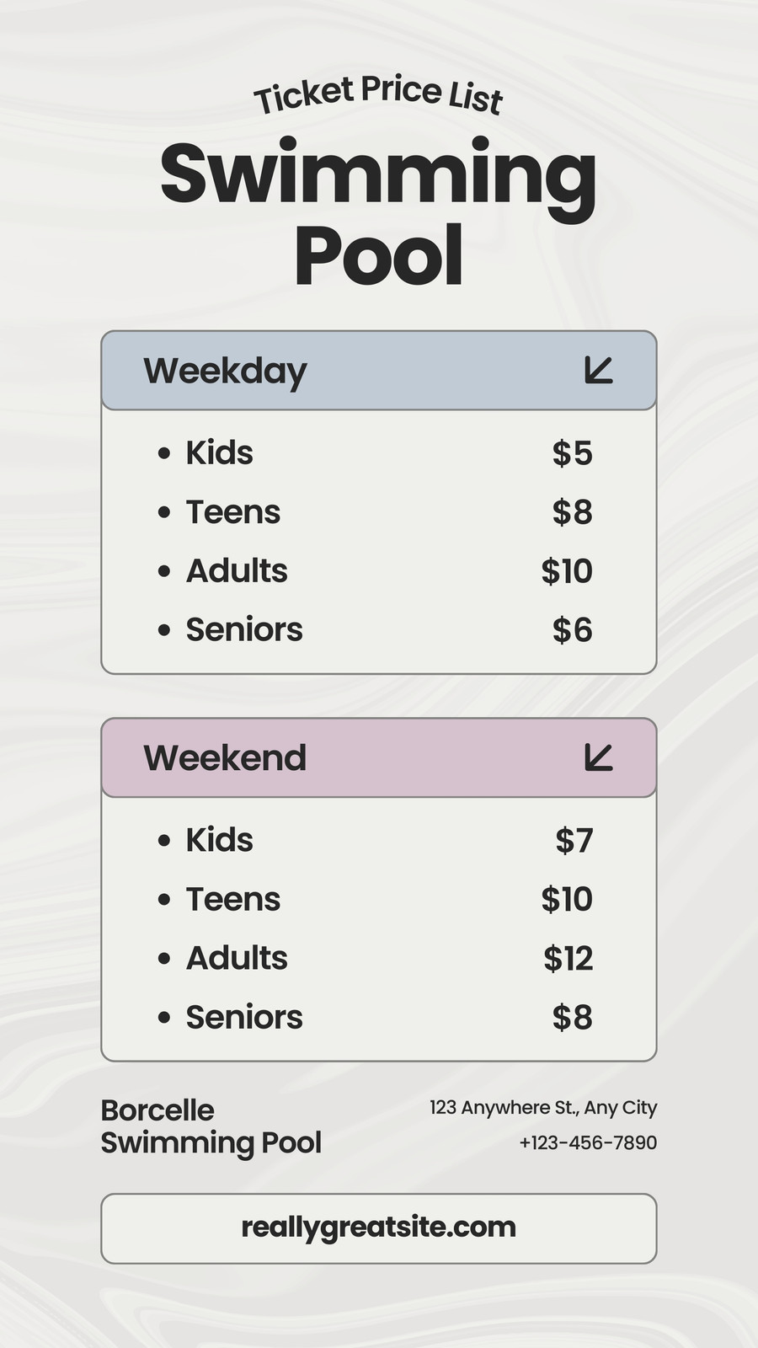The image size is (758, 1348).
Task: Click the +123-456-7890 phone number
Action: pos(588,1142)
